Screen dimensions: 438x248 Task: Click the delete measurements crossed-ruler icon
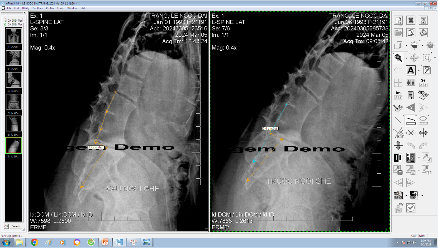pos(411,133)
